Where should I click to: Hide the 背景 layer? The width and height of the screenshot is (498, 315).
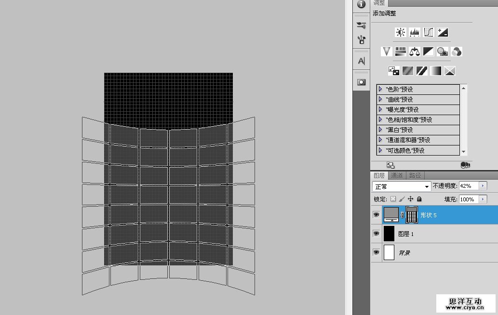pyautogui.click(x=377, y=252)
